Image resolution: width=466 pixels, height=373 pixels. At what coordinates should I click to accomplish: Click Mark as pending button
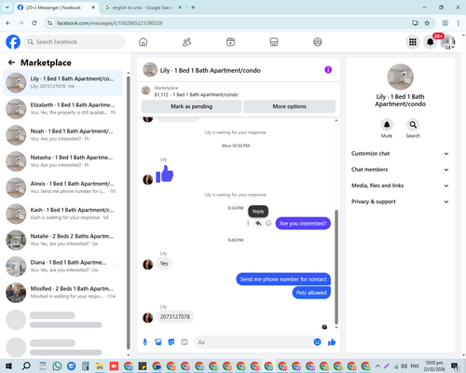[191, 106]
